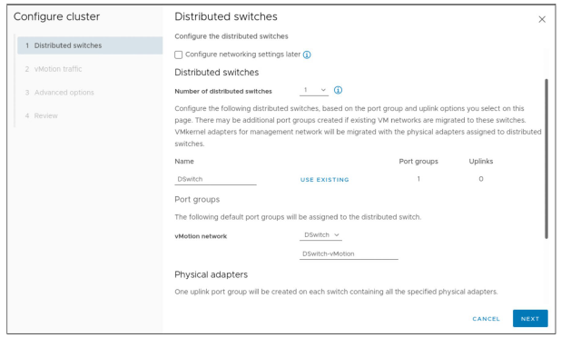
Task: Click the Uplinks column header
Action: [x=480, y=162]
